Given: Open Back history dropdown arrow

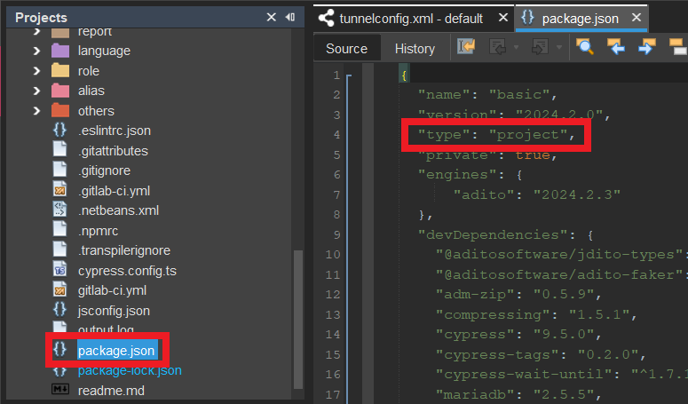Looking at the screenshot, I should pyautogui.click(x=517, y=47).
